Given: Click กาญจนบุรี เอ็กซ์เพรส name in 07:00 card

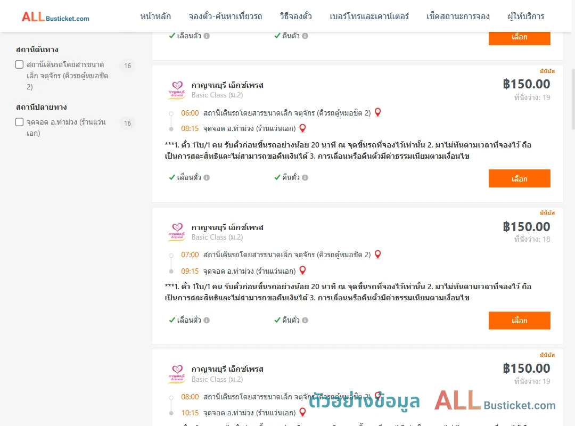Looking at the screenshot, I should pos(227,227).
